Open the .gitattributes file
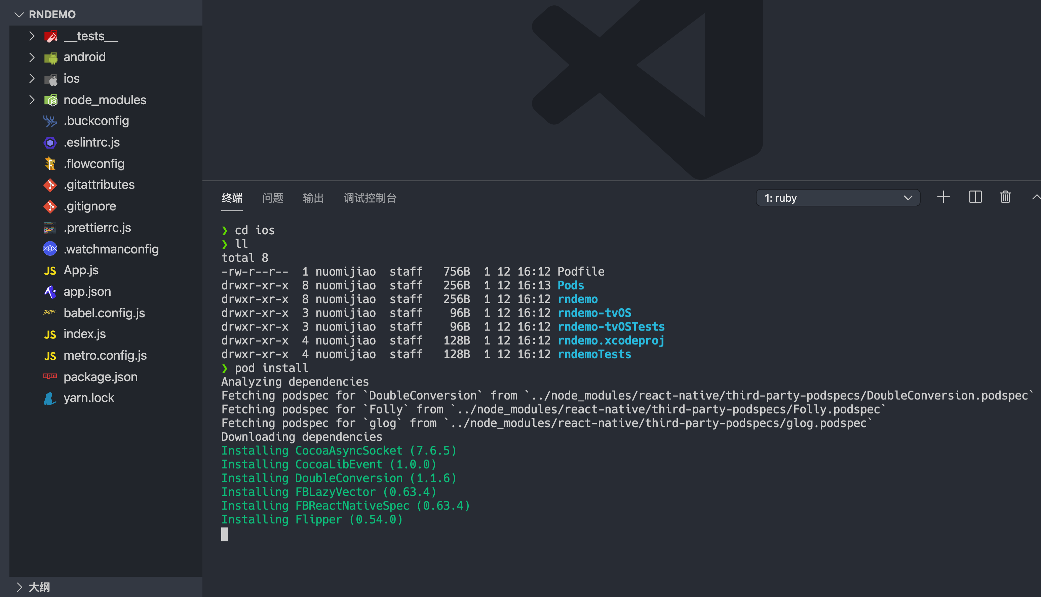Image resolution: width=1041 pixels, height=597 pixels. [99, 185]
